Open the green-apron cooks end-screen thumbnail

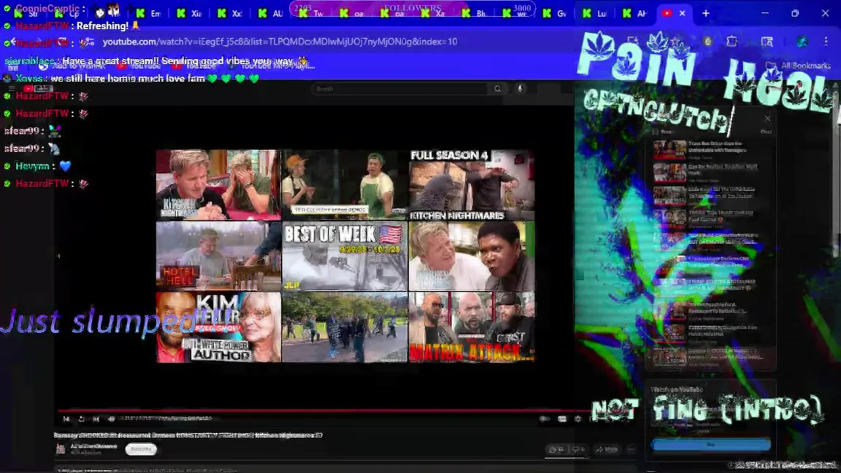click(345, 185)
